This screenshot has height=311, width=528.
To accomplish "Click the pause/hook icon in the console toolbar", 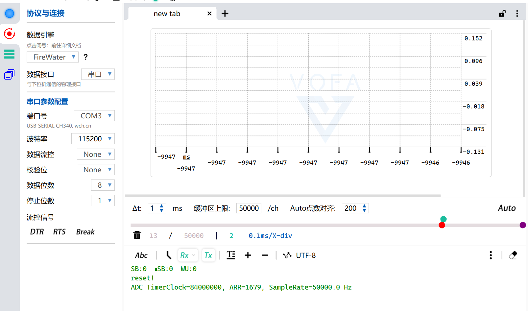I will [168, 255].
